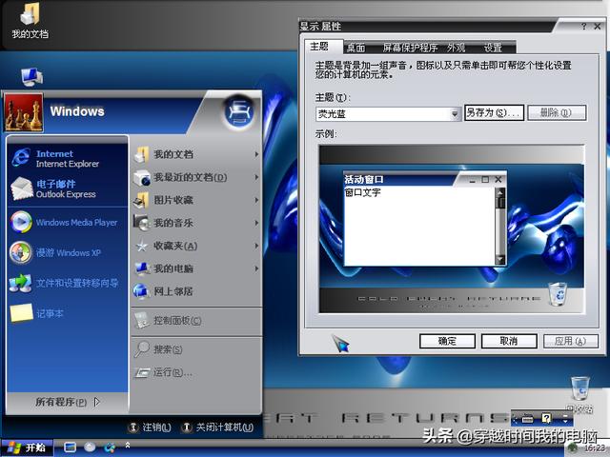This screenshot has width=610, height=457.
Task: Open 控制面板 Control Panel
Action: point(196,321)
